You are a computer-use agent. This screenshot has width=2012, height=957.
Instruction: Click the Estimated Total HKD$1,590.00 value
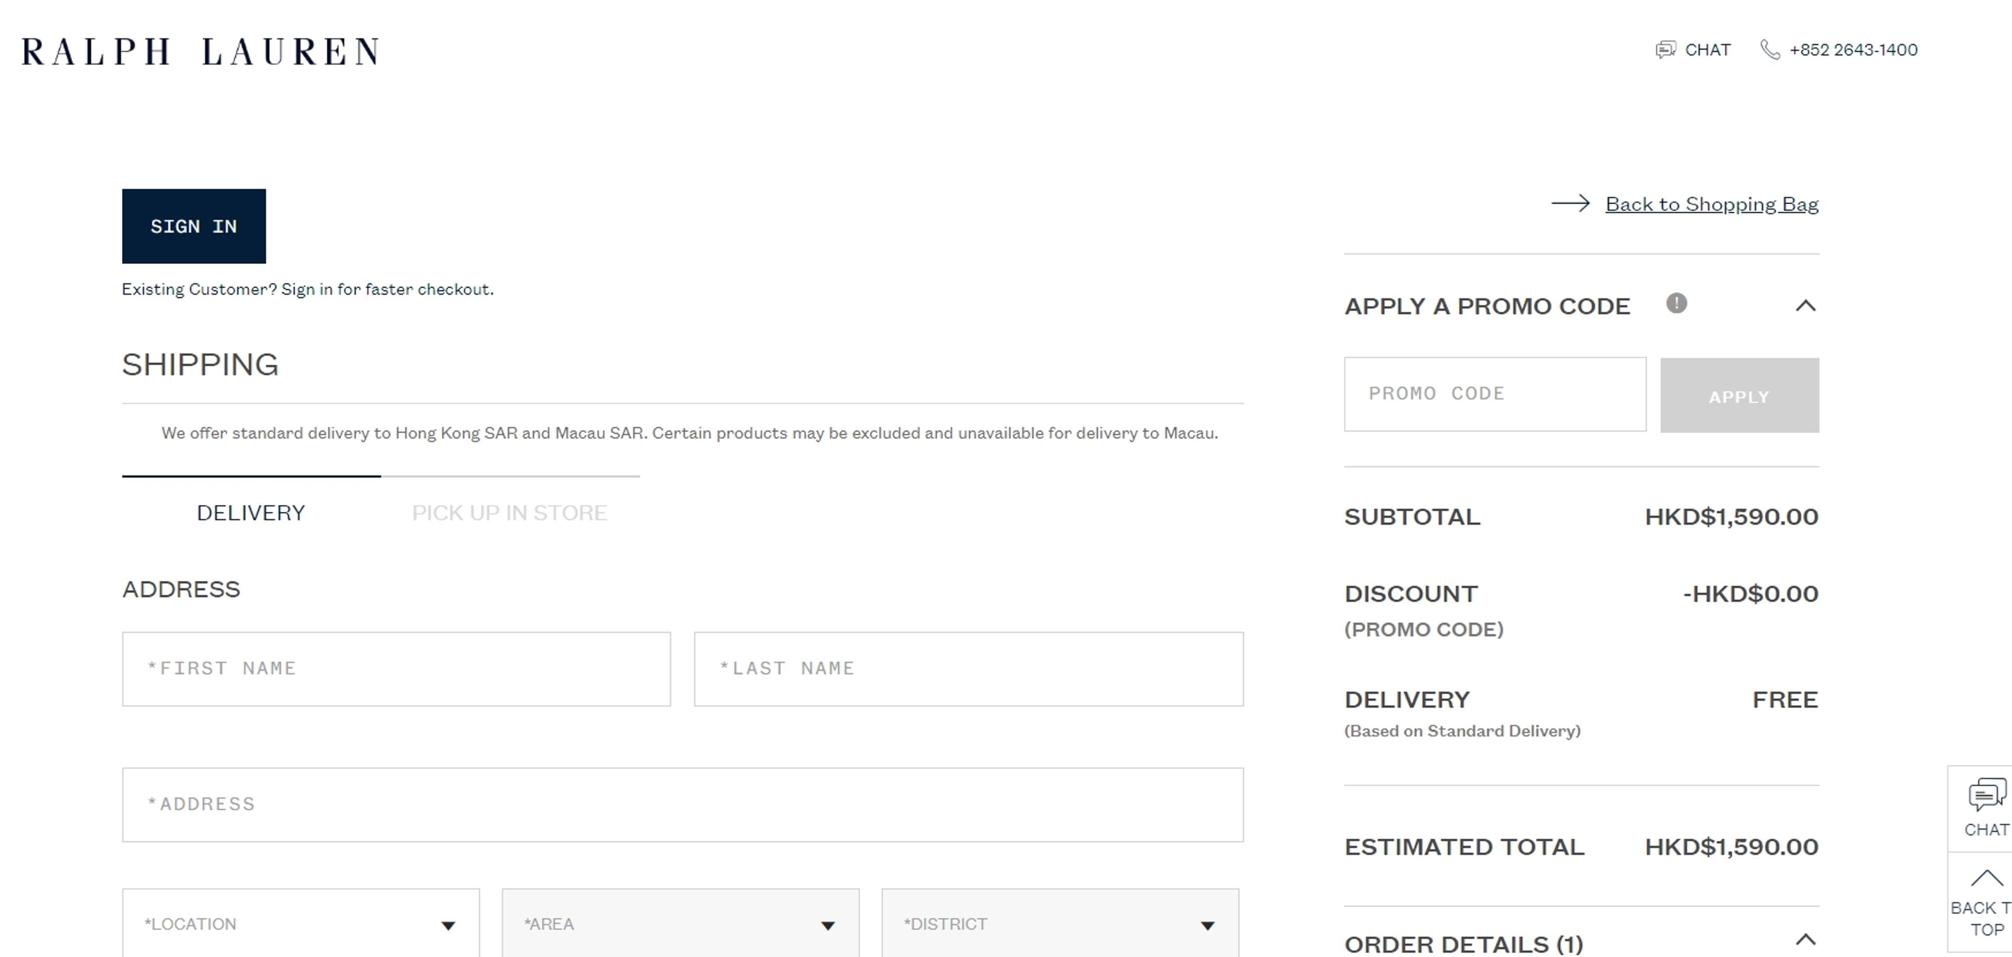1732,847
